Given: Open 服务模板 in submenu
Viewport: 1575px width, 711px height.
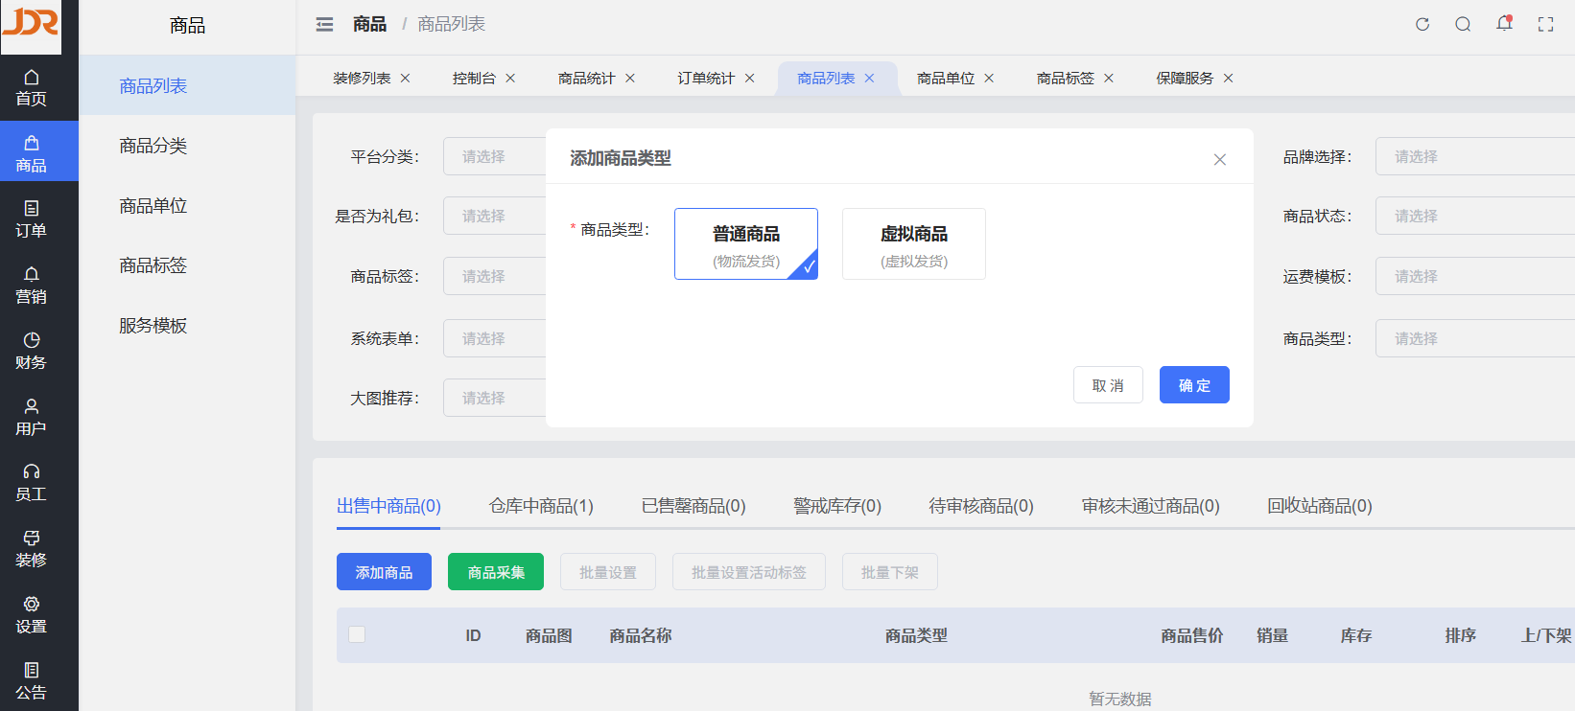Looking at the screenshot, I should click(187, 326).
